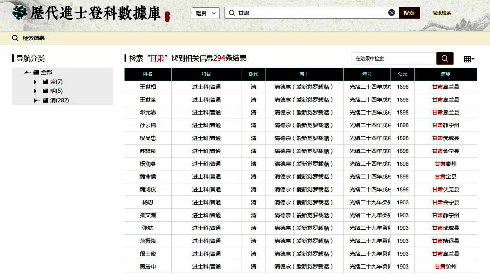Open 高级检索 advanced search link

[442, 13]
